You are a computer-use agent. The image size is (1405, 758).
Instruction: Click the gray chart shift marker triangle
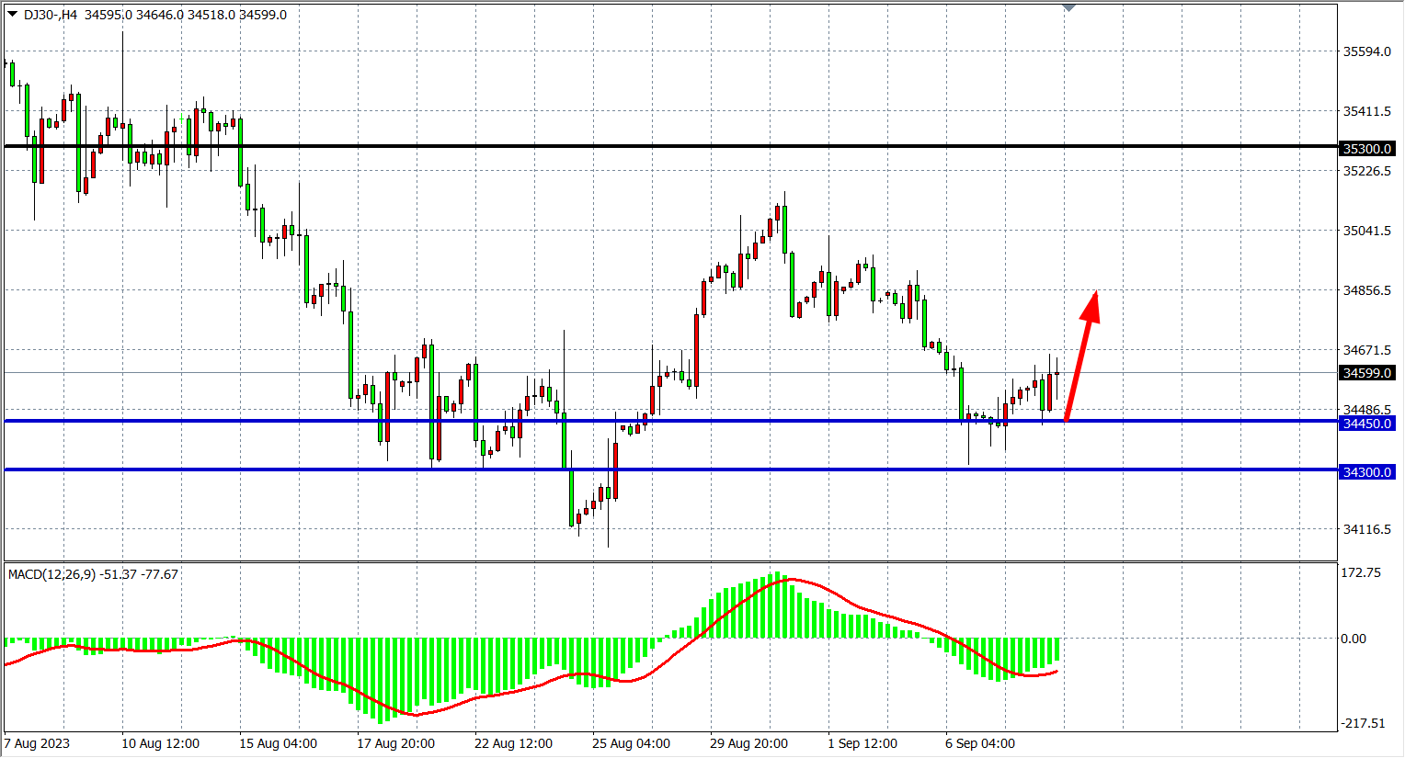click(x=1068, y=7)
